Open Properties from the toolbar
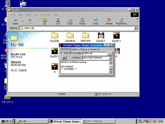The width and height of the screenshot is (165, 124). pyautogui.click(x=121, y=21)
